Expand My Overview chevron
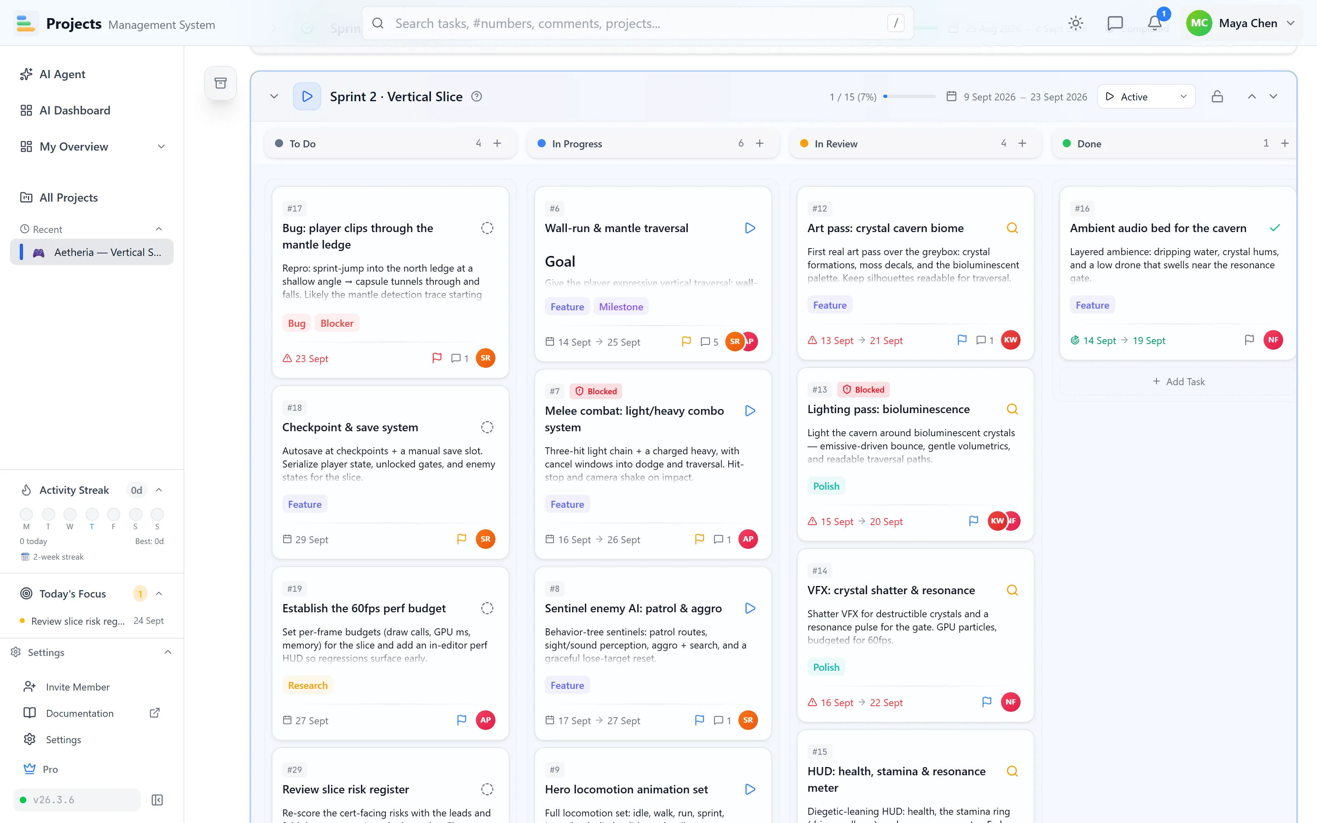The height and width of the screenshot is (823, 1317). (161, 146)
